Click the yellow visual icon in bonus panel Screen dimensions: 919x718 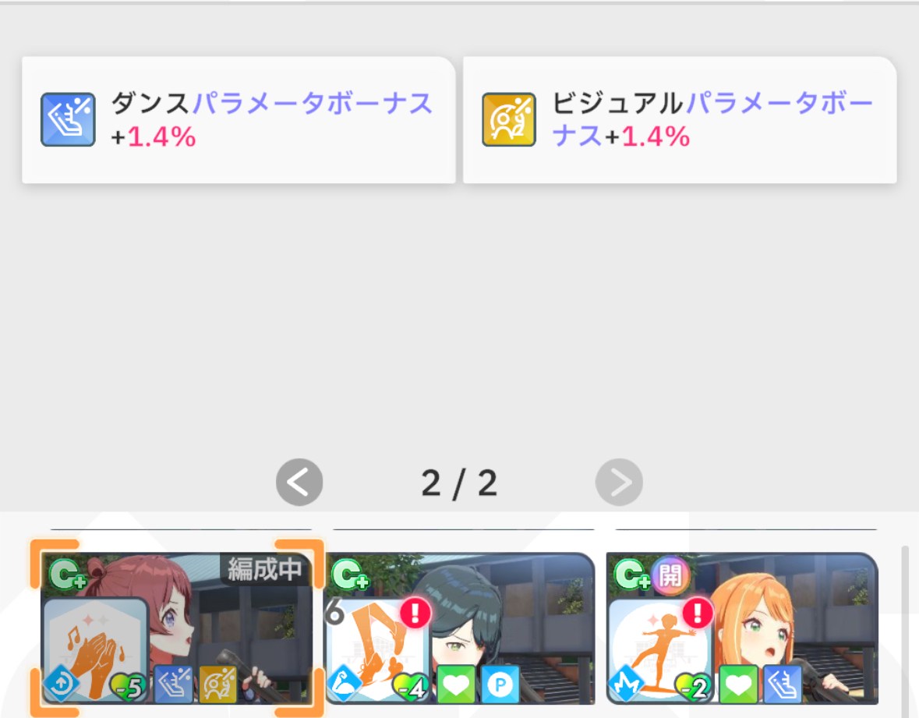coord(509,119)
